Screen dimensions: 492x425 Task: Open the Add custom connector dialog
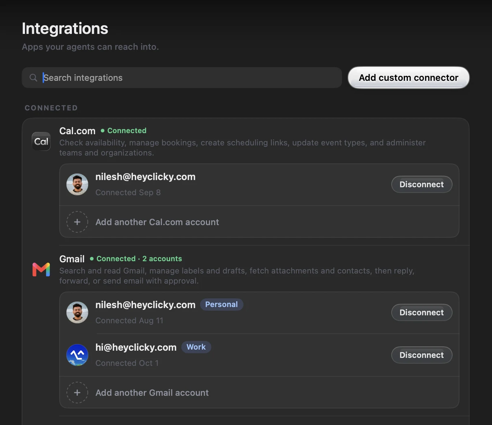point(409,78)
